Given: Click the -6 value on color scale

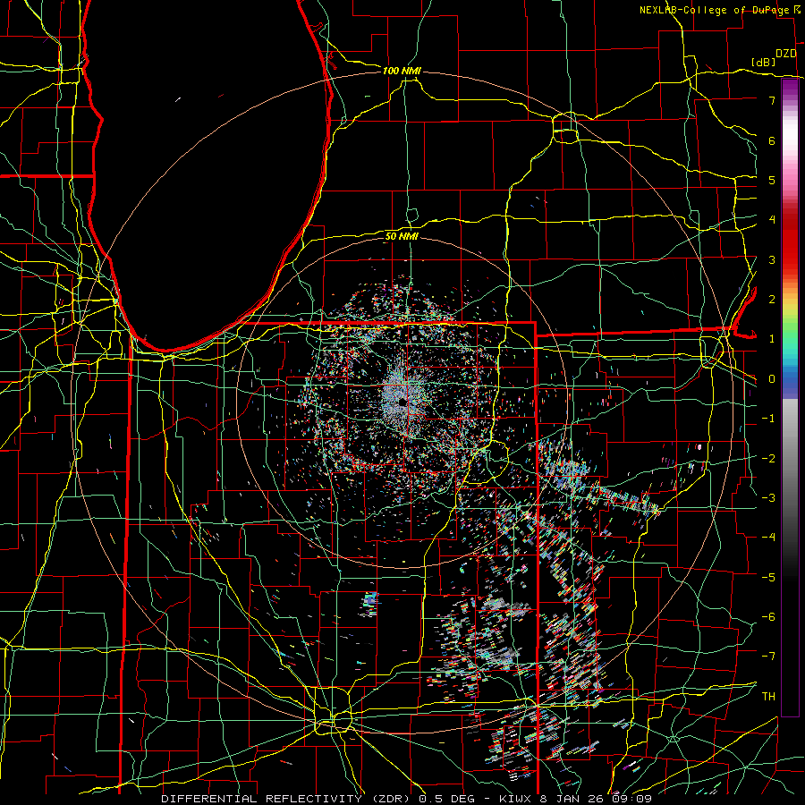Looking at the screenshot, I should tap(768, 616).
